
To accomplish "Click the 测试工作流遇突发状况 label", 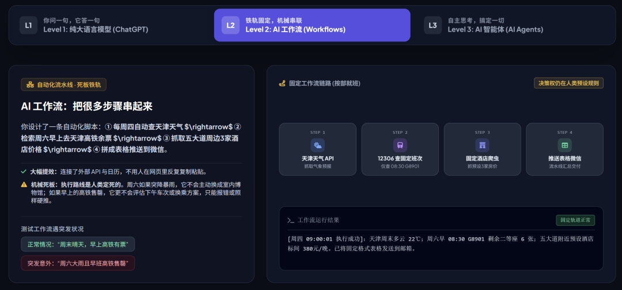I will 52,229.
